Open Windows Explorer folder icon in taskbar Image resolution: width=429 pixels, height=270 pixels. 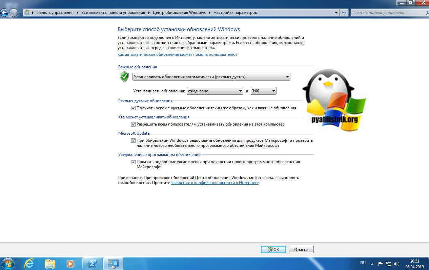pyautogui.click(x=50, y=263)
